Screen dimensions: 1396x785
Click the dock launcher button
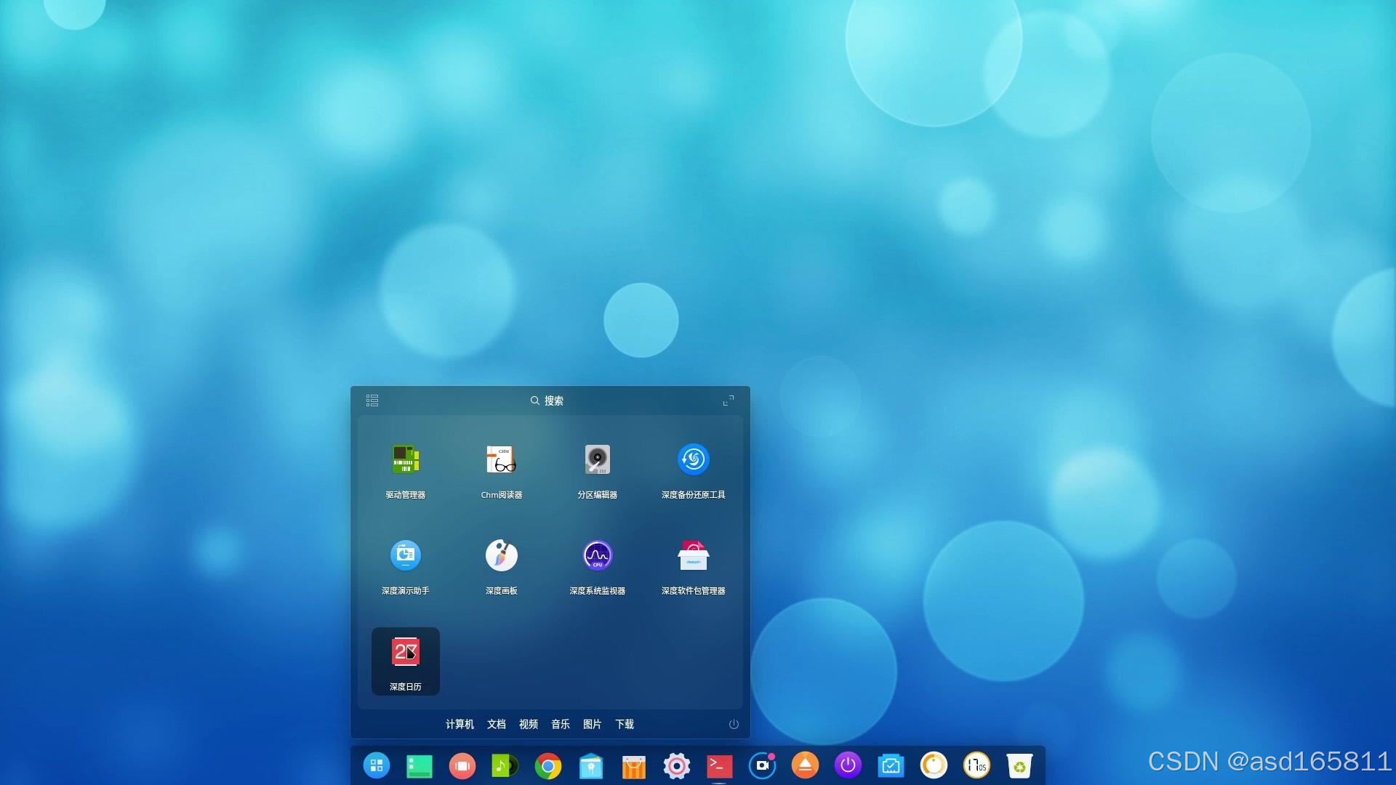[377, 765]
